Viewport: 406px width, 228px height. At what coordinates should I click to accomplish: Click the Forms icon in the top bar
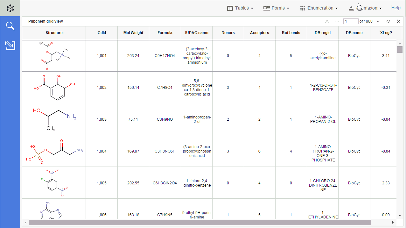266,8
